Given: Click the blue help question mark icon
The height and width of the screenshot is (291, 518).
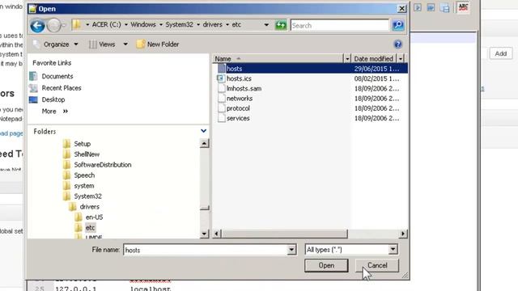Looking at the screenshot, I should [397, 44].
